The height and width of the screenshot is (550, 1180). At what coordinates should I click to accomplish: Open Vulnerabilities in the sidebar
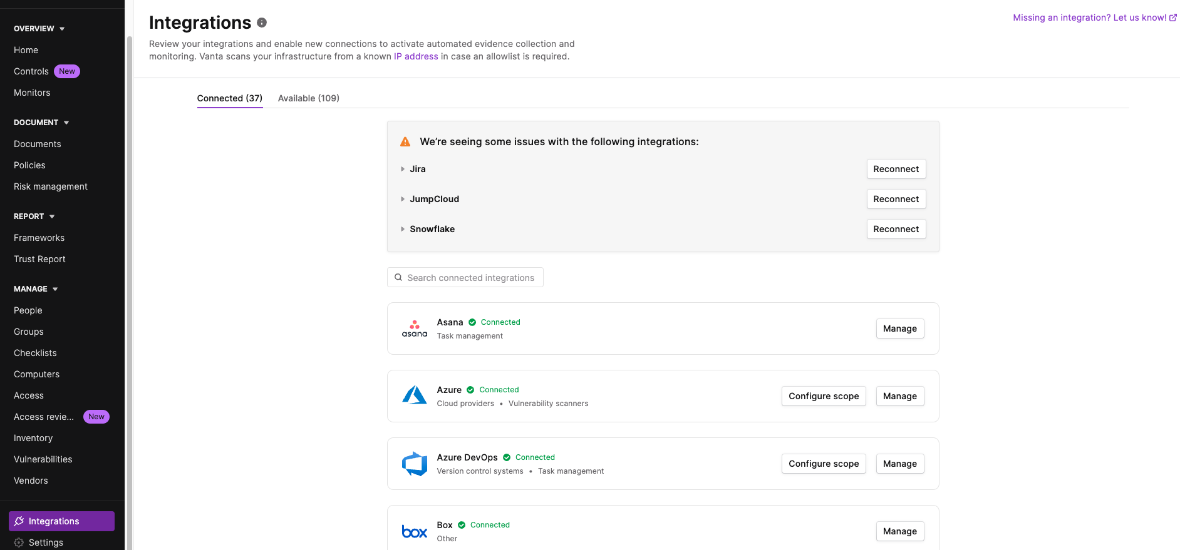[x=43, y=459]
